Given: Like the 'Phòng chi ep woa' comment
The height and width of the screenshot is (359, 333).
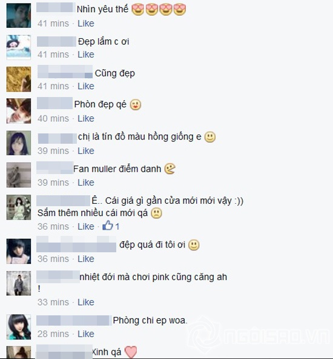Looking at the screenshot, I should (86, 334).
